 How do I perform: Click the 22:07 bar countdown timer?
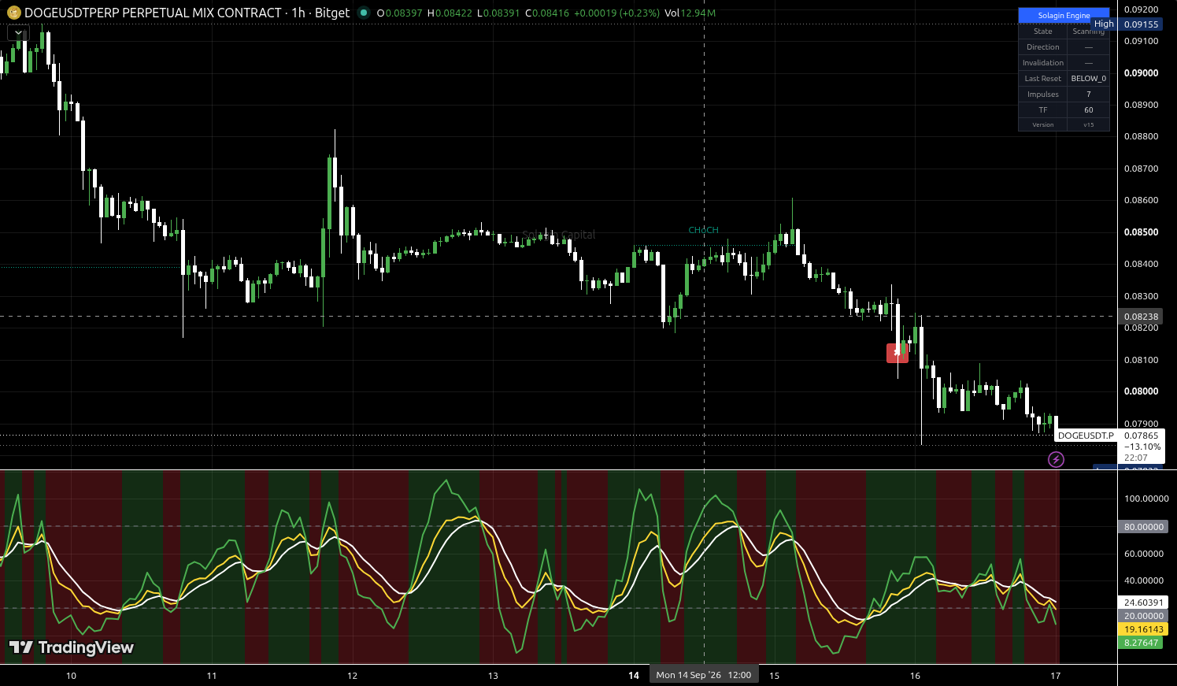click(1136, 458)
